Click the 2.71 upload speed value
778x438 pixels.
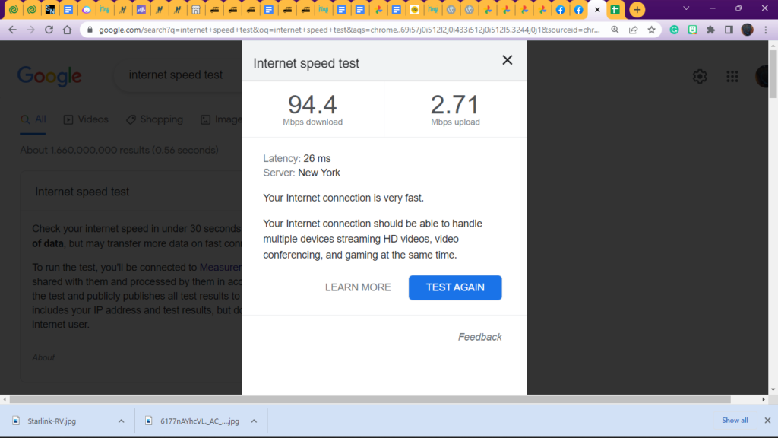[455, 105]
